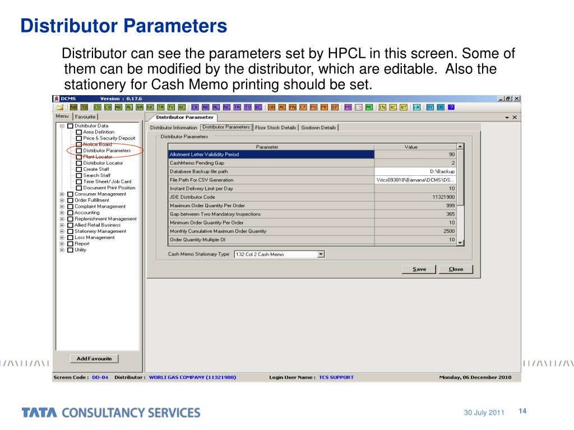The image size is (574, 430).
Task: Click the orange PO toolbar icon
Action: [x=314, y=107]
